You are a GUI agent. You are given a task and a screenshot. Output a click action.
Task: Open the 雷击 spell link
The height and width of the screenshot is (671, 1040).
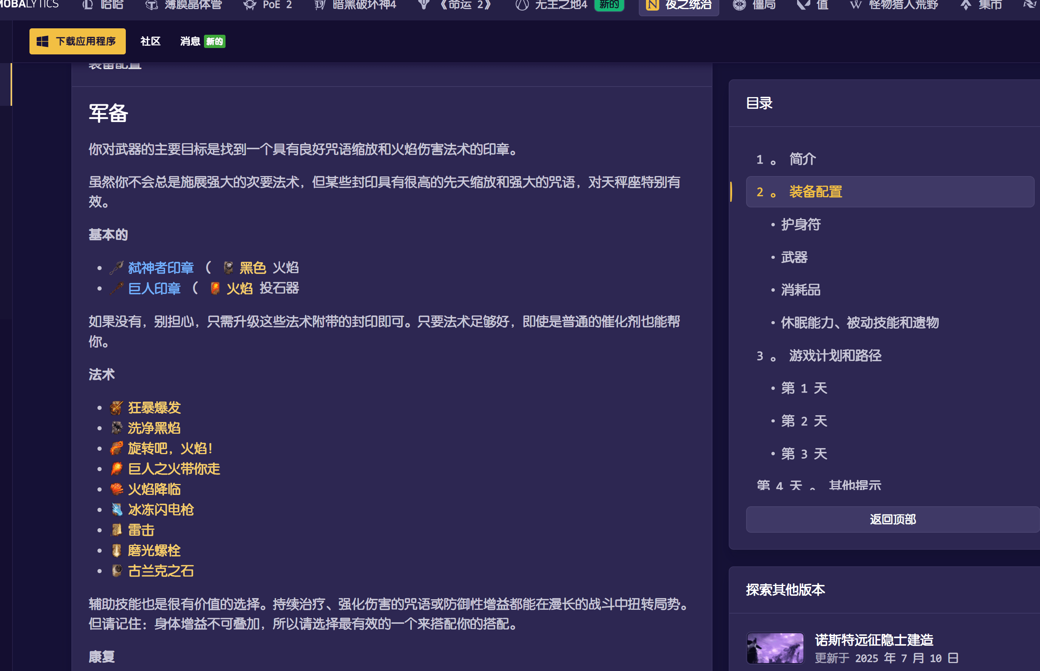(x=141, y=530)
